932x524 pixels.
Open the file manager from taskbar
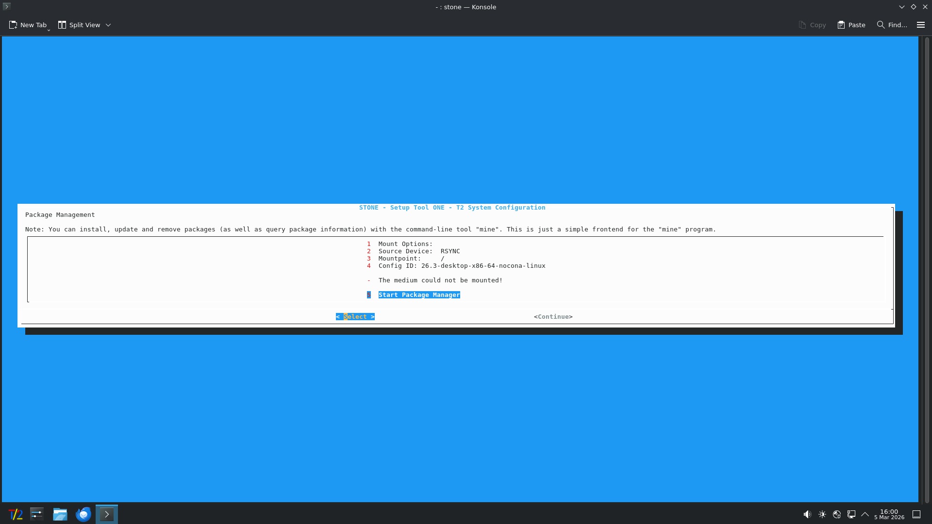(60, 514)
